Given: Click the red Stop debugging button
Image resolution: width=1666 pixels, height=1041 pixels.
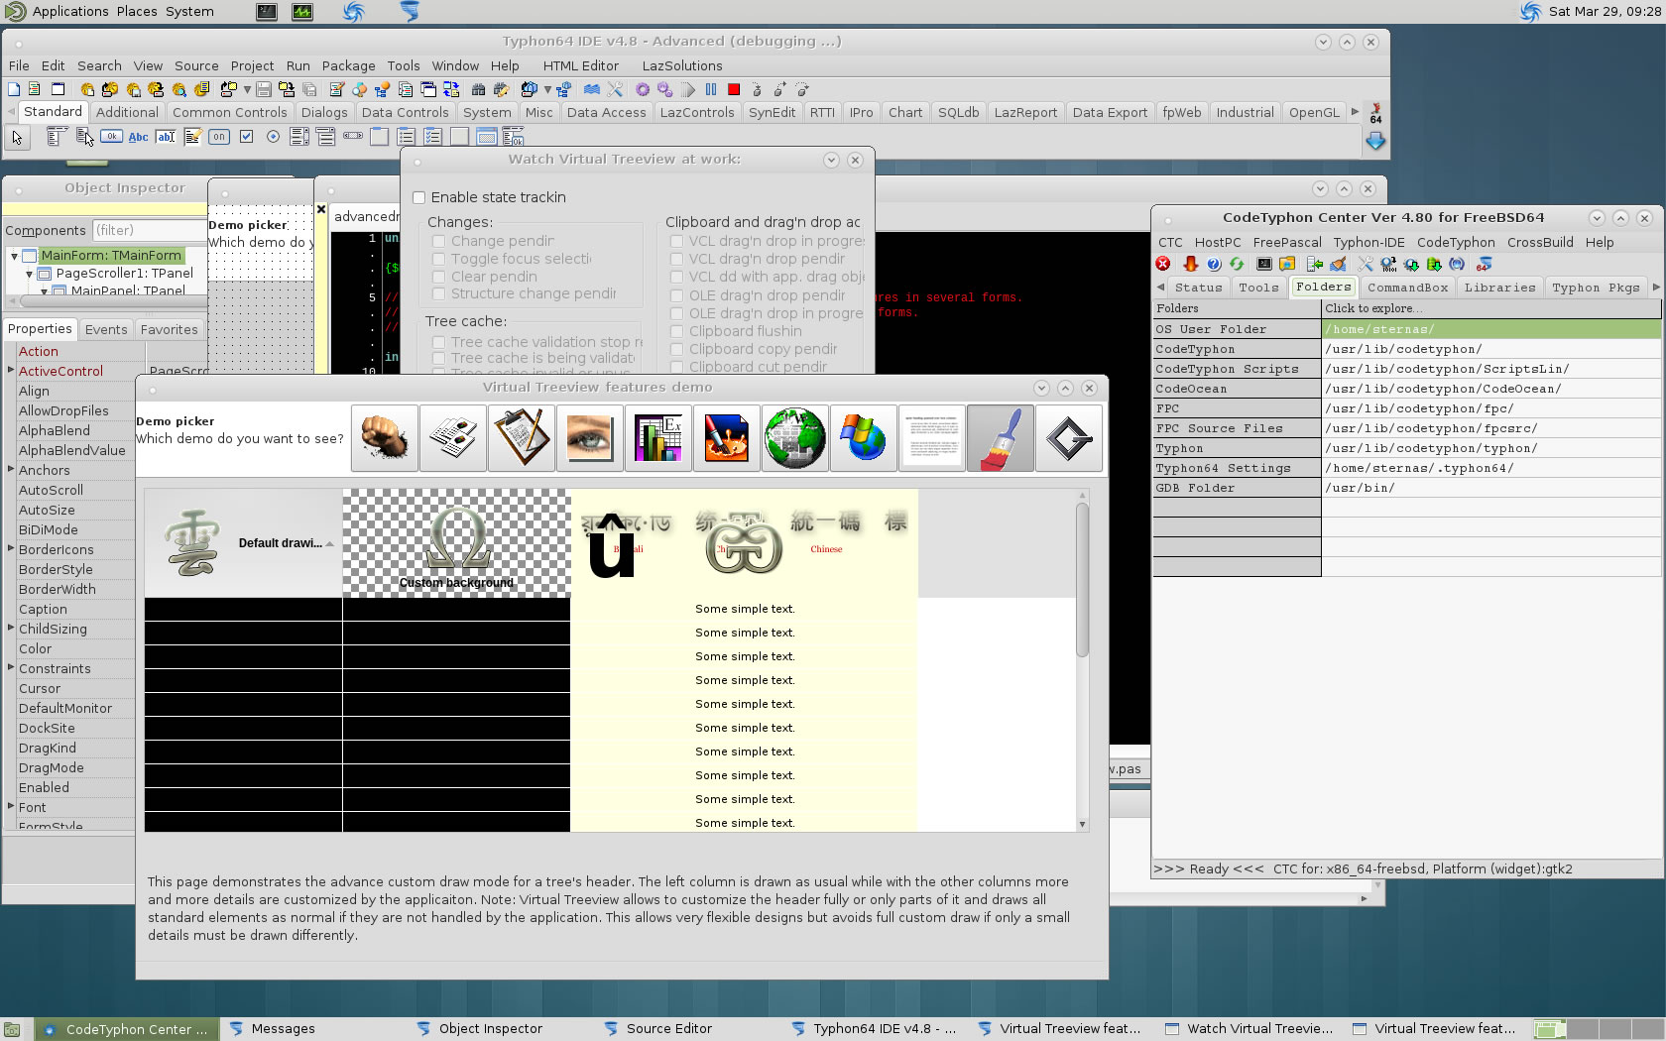Looking at the screenshot, I should (734, 89).
